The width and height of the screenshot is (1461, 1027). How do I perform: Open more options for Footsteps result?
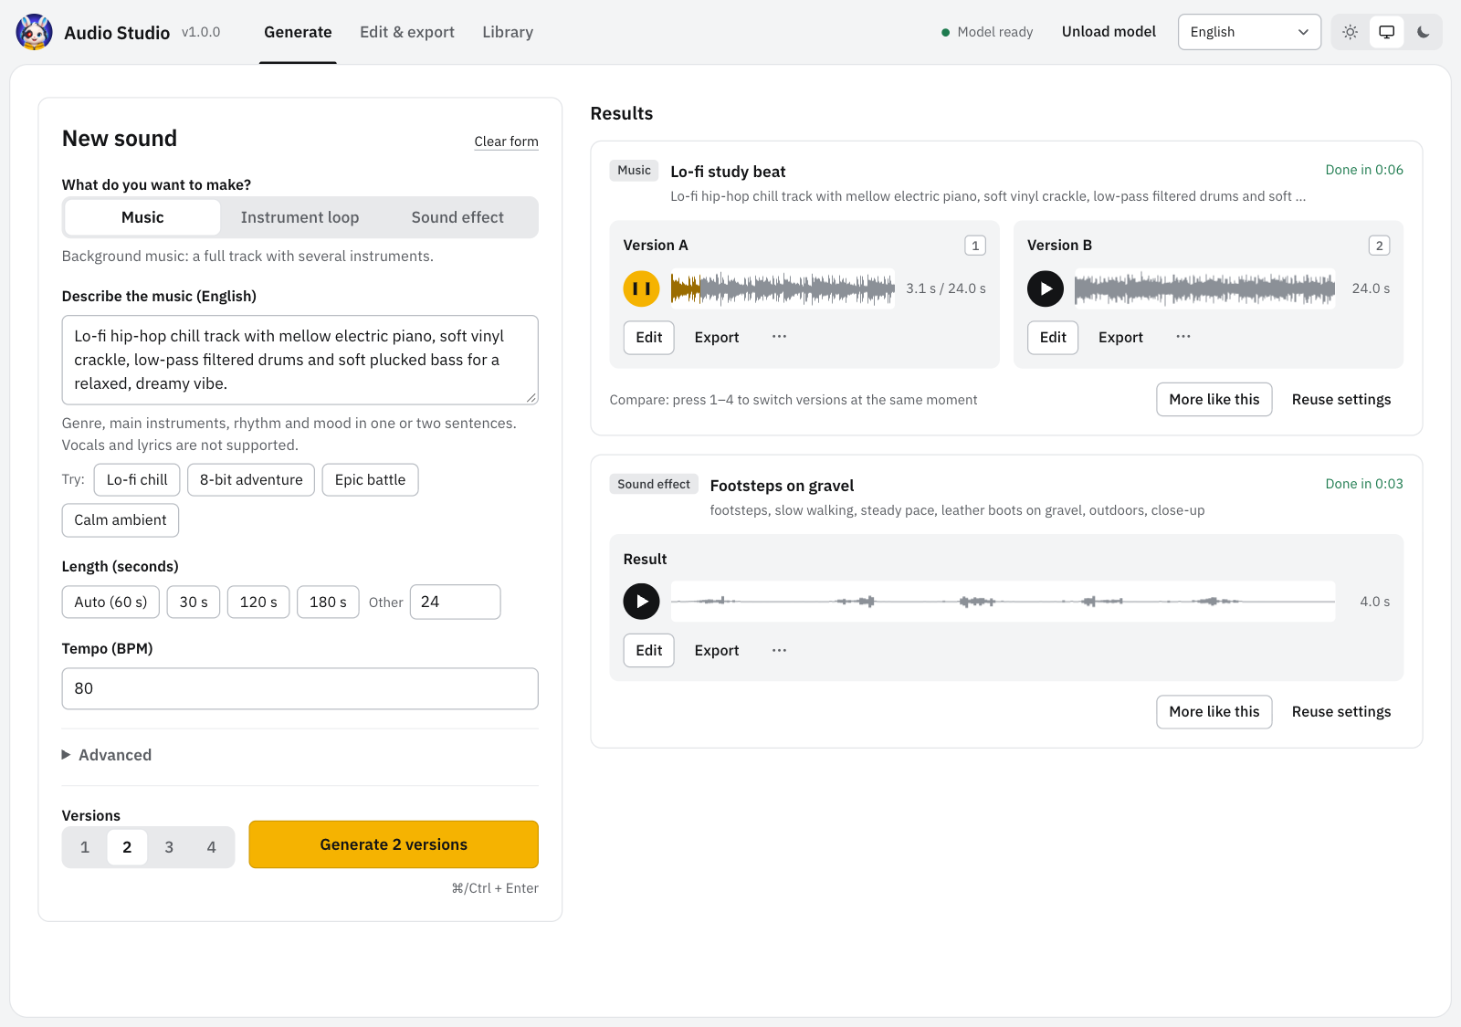(779, 650)
